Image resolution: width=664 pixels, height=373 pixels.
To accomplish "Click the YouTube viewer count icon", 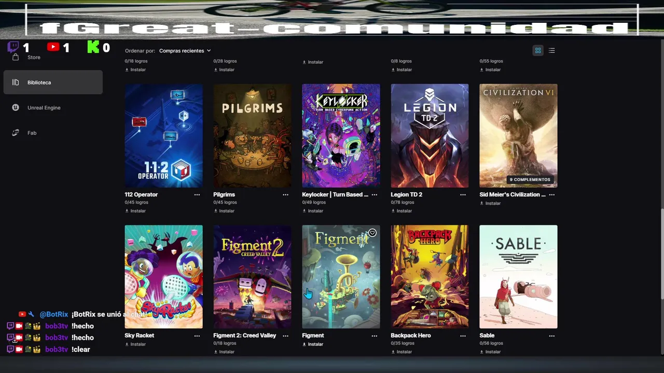I will [53, 47].
